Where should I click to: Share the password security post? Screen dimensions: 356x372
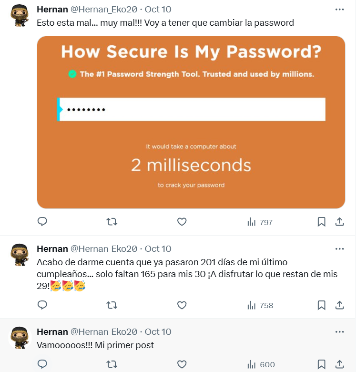click(339, 222)
